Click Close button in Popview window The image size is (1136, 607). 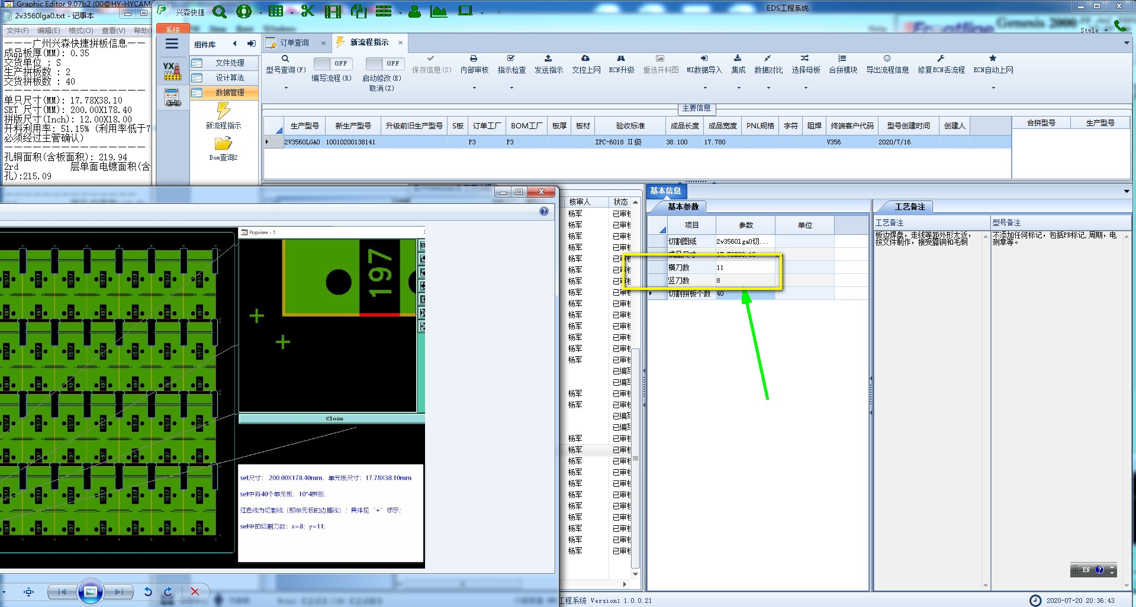click(334, 418)
